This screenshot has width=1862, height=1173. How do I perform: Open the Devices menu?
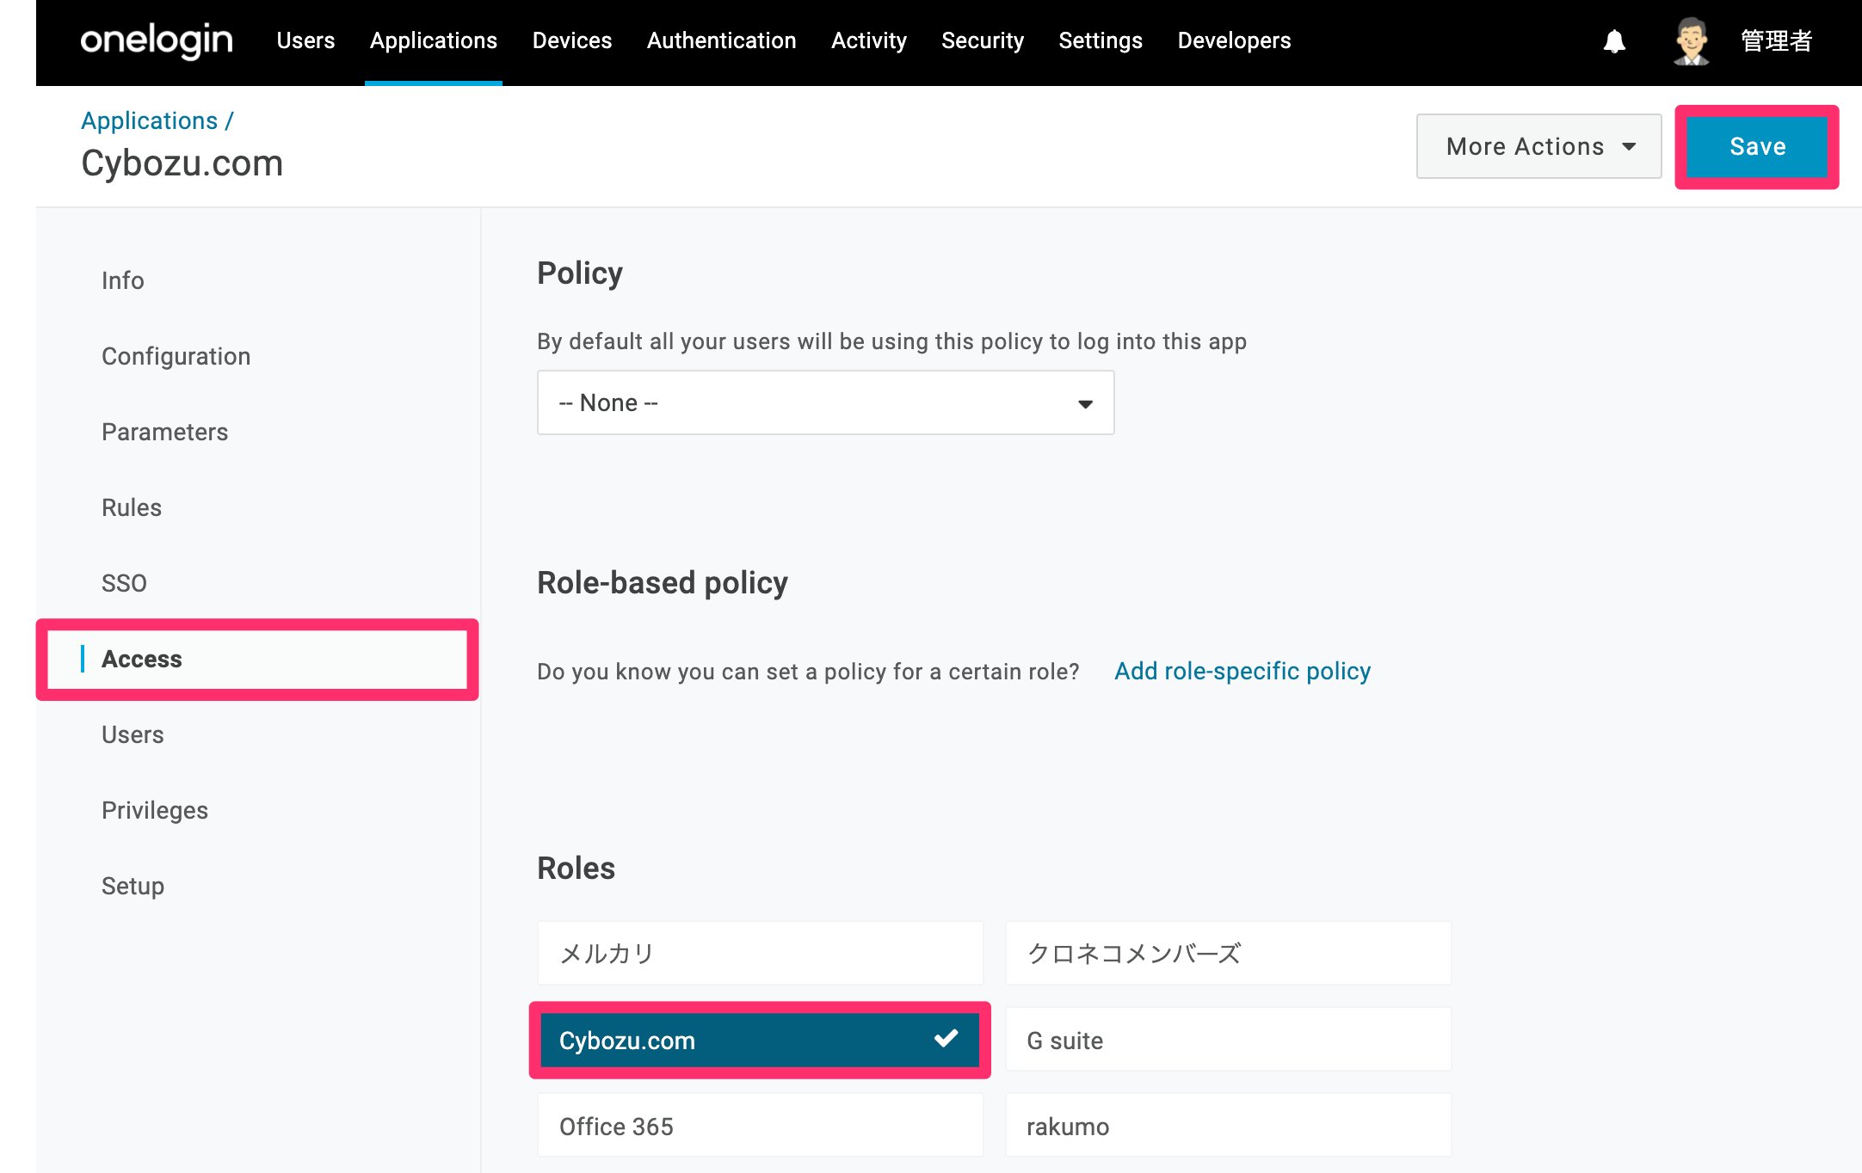(572, 40)
